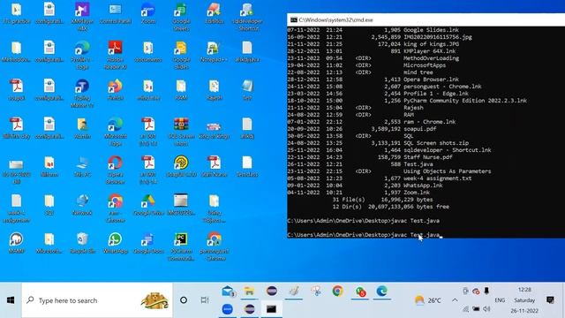Open the Mail app on the taskbar
This screenshot has height=318, width=565.
(x=228, y=291)
